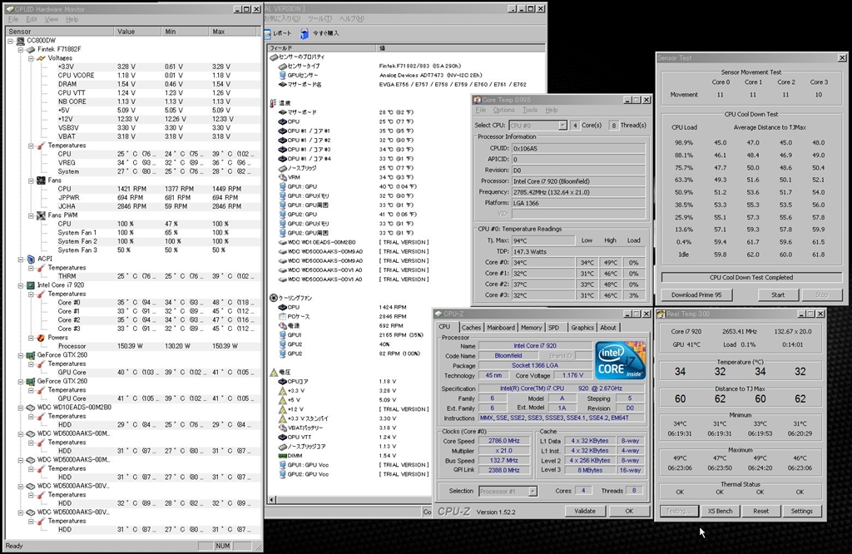Click the Fintek F71882F chip icon
The height and width of the screenshot is (554, 852).
pos(30,49)
